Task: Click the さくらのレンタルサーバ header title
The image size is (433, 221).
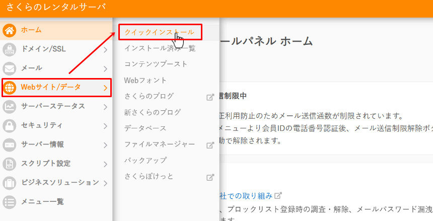Action: tap(56, 8)
